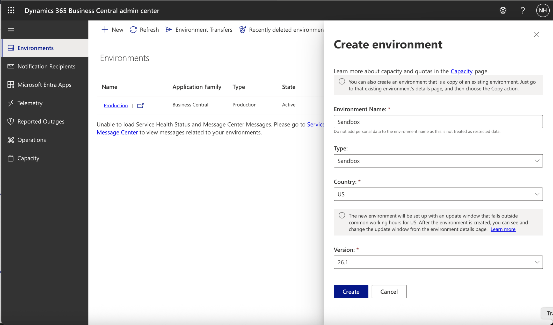Collapse the sidebar hamburger menu
Screen dimensions: 553x325
[x=11, y=30]
